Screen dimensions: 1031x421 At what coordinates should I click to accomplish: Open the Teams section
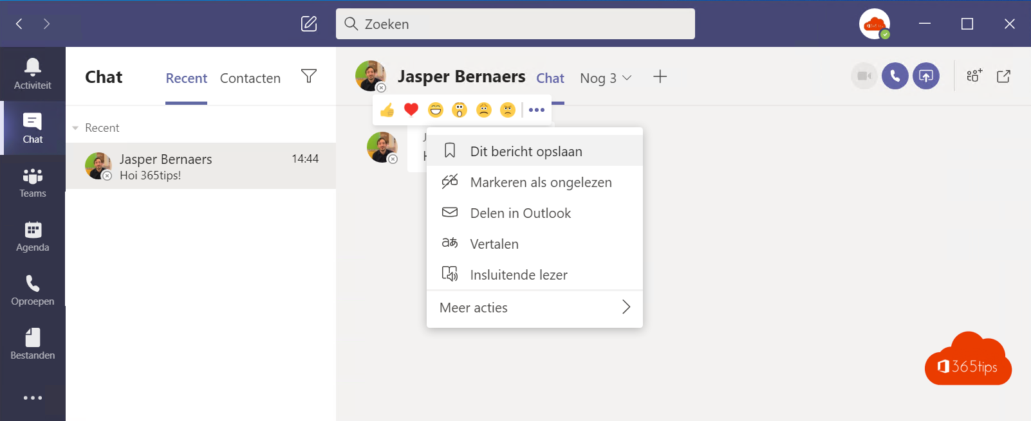point(33,182)
